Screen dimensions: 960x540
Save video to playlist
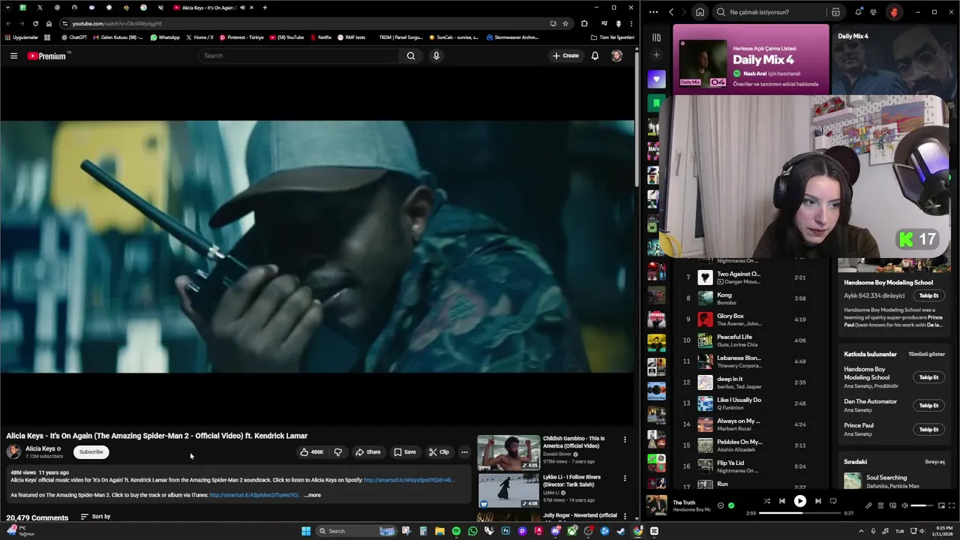click(405, 452)
